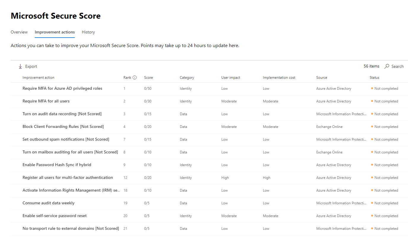
Task: Click Exchange Online source in Block Client Forwarding row
Action: point(329,127)
